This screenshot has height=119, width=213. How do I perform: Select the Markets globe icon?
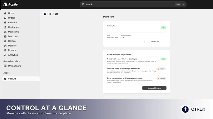click(5, 46)
